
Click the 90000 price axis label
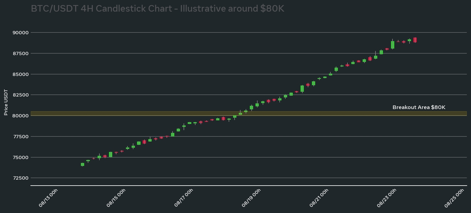pos(21,32)
